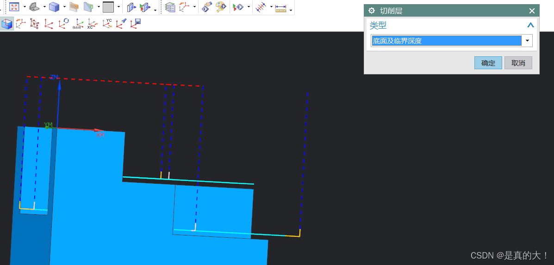Click the edit section icon
The height and width of the screenshot is (265, 554).
pyautogui.click(x=74, y=6)
